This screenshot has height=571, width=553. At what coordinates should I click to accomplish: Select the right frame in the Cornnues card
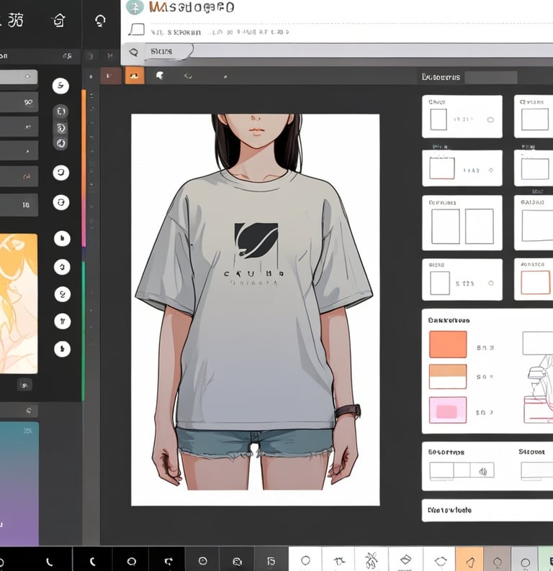coord(480,227)
